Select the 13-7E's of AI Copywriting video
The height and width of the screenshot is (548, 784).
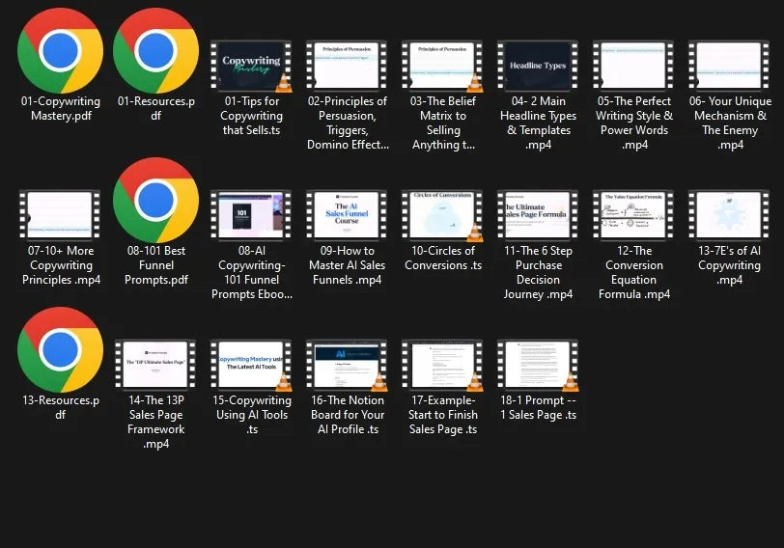[729, 215]
